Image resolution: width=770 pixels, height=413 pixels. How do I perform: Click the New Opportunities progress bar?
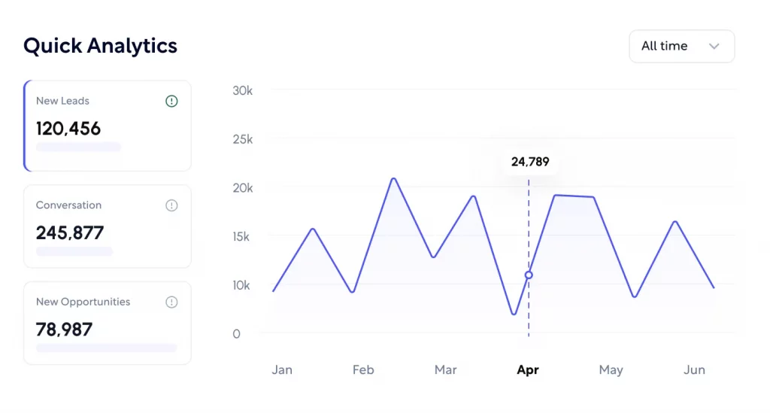(106, 348)
